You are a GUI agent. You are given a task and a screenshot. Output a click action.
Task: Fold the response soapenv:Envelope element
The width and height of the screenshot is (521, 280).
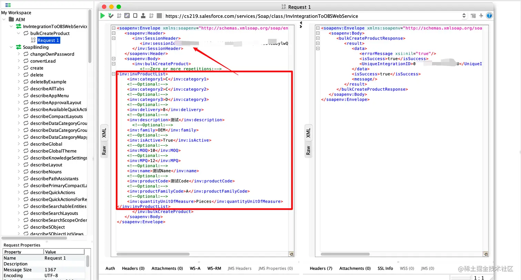pyautogui.click(x=318, y=28)
